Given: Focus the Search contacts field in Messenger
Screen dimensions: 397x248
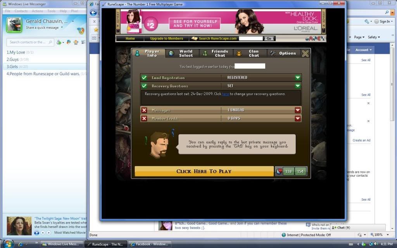Looking at the screenshot, I should (30, 42).
